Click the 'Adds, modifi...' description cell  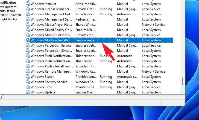point(86,4)
